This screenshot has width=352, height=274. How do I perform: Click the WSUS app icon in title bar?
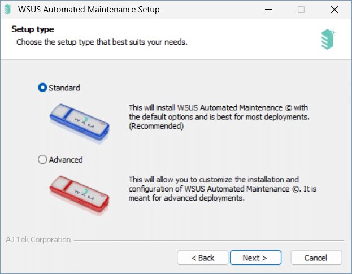coord(7,10)
